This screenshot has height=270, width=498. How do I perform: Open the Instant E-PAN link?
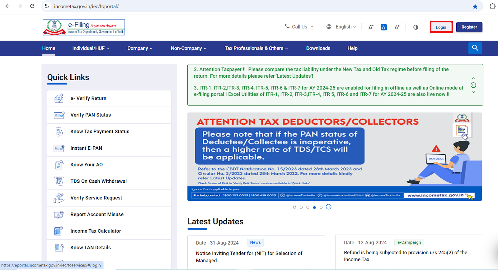click(x=86, y=148)
